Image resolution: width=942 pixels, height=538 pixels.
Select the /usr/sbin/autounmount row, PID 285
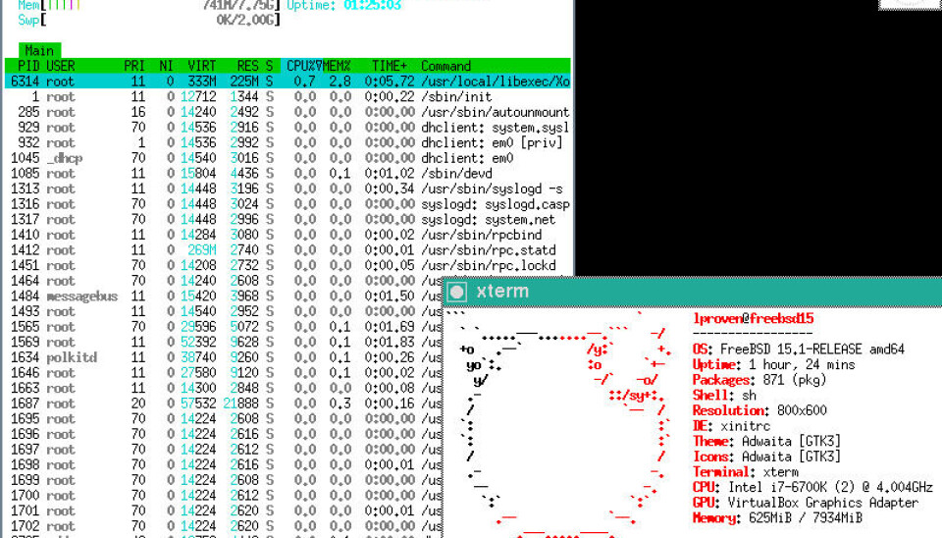click(x=288, y=112)
